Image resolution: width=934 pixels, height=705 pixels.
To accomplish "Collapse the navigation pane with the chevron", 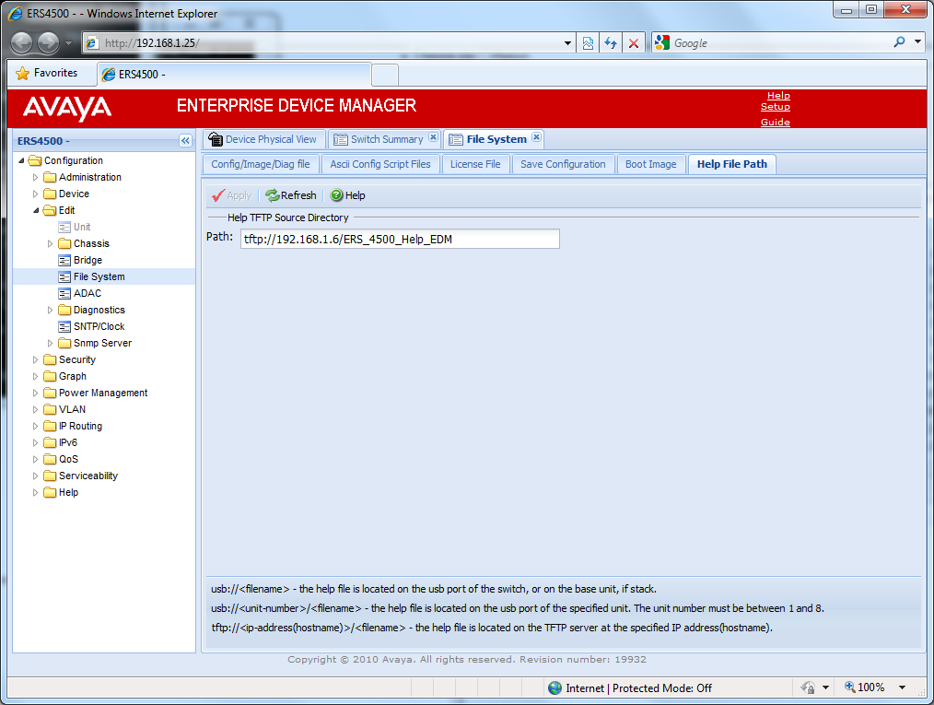I will (x=183, y=141).
